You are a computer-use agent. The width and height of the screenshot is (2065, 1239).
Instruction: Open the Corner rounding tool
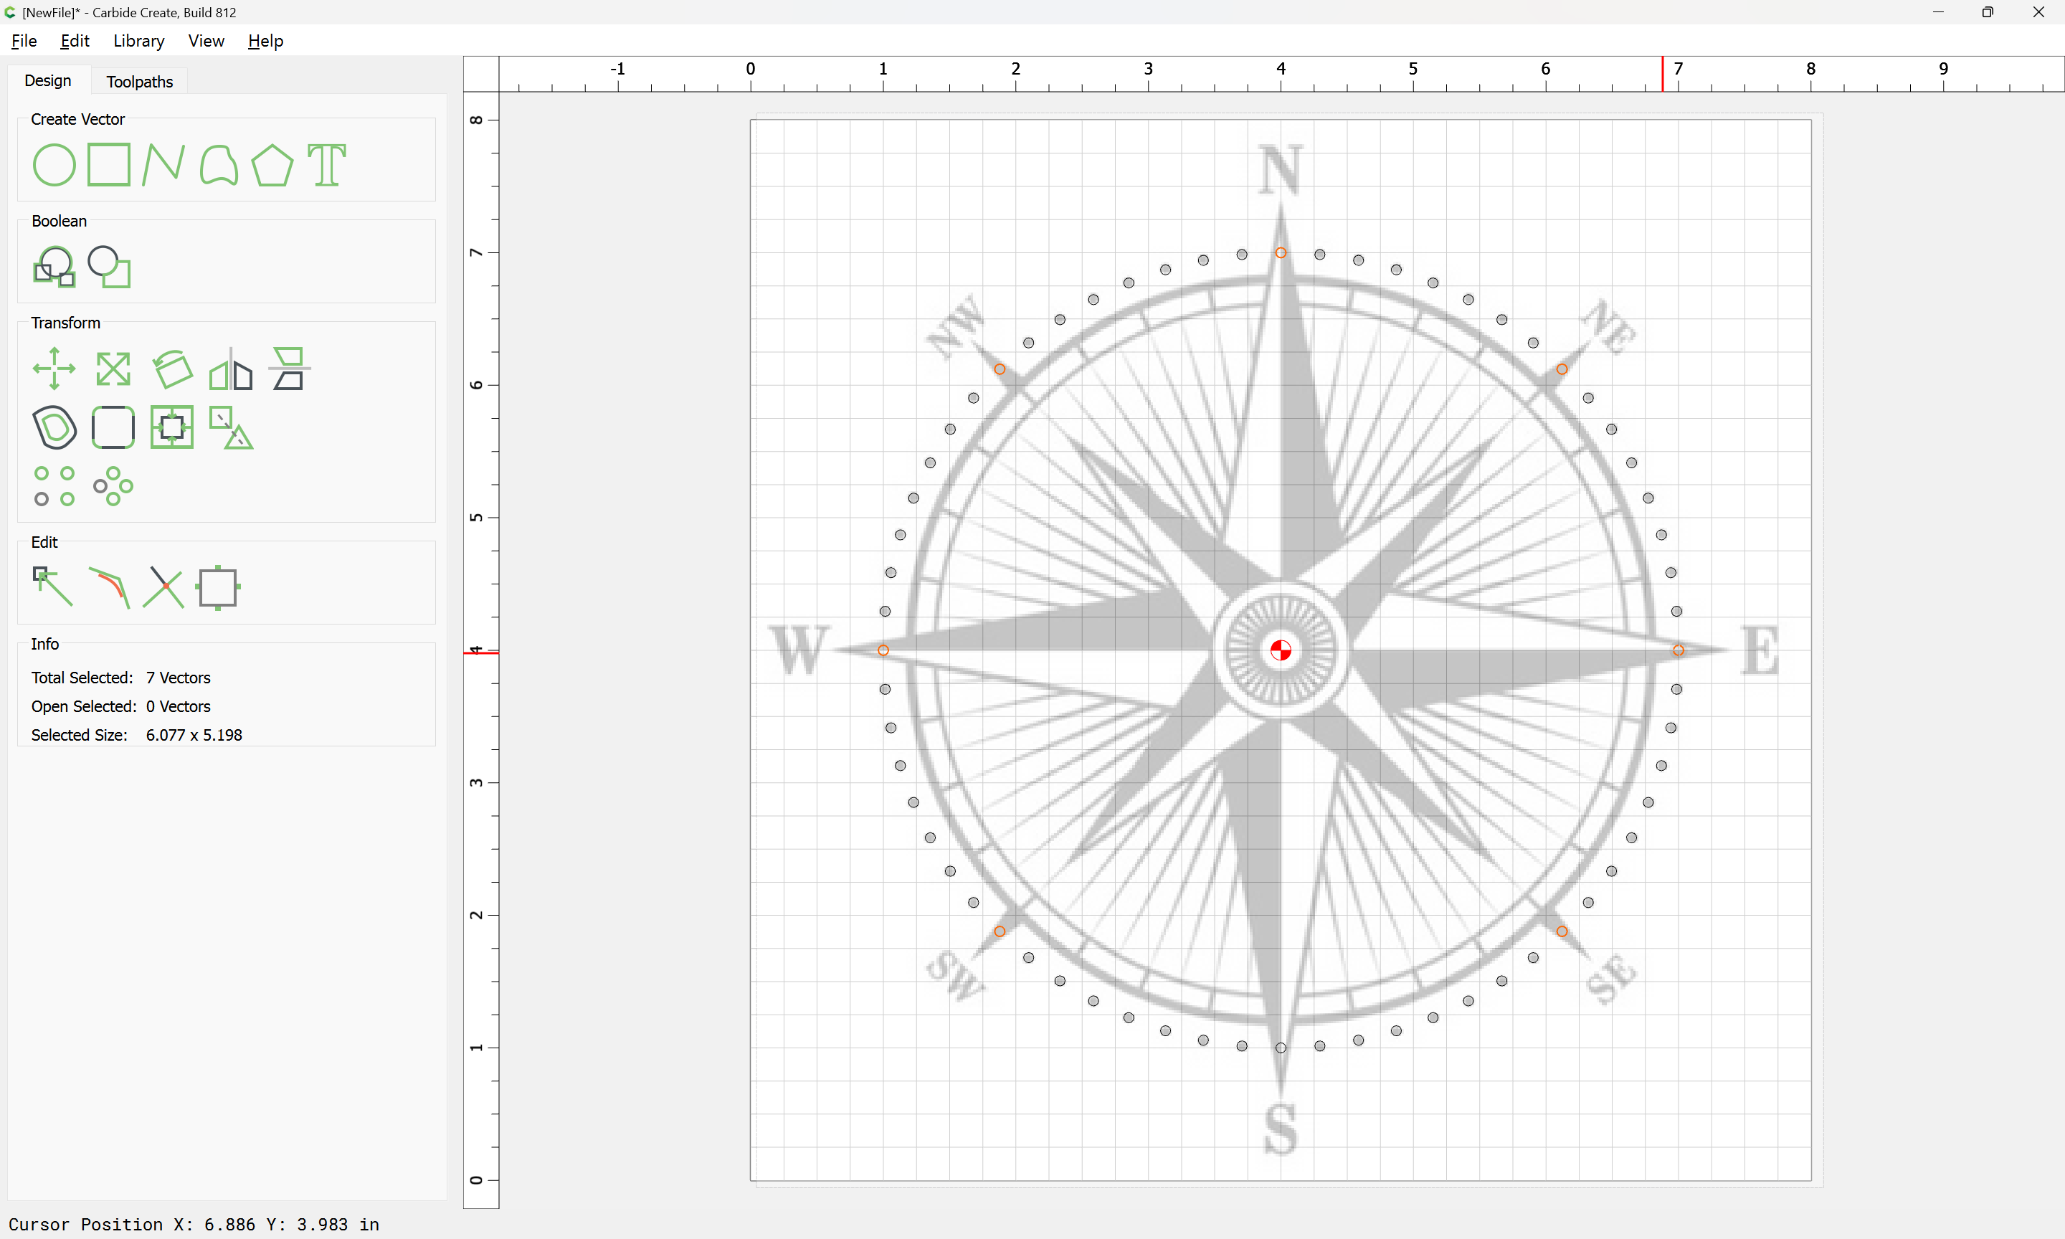click(113, 427)
